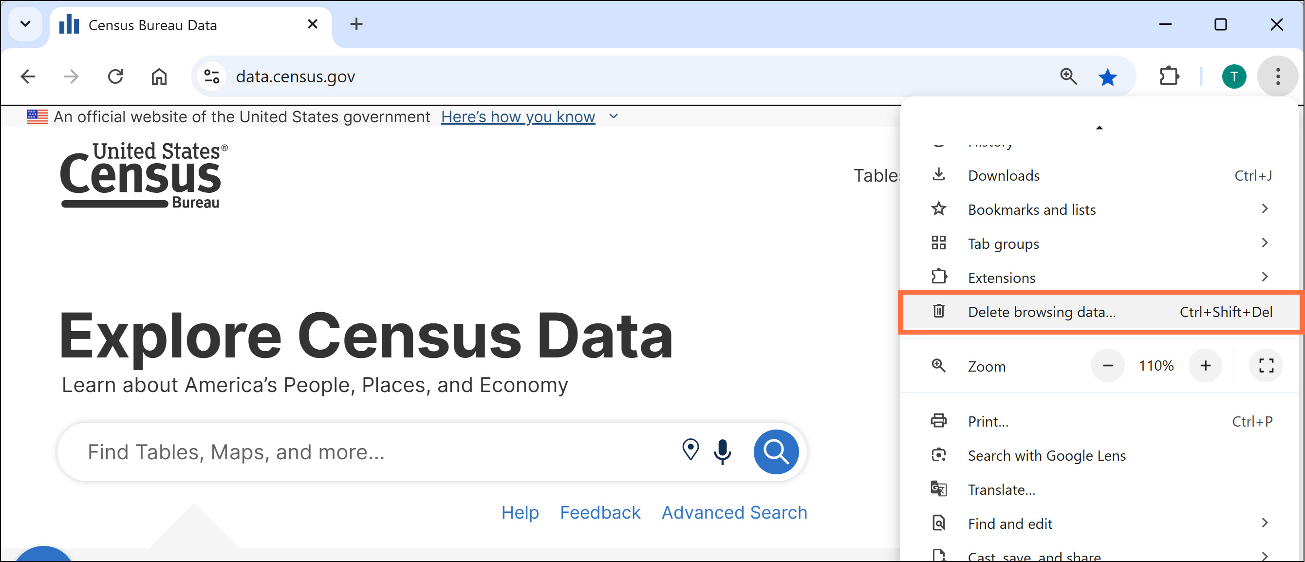Open a new tab with plus button
The height and width of the screenshot is (562, 1305).
tap(356, 24)
